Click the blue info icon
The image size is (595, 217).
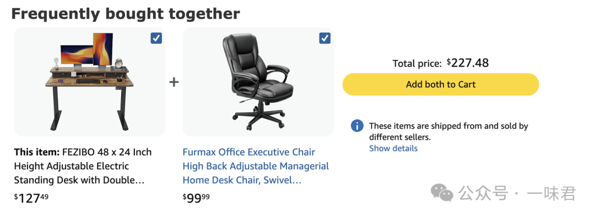[357, 126]
